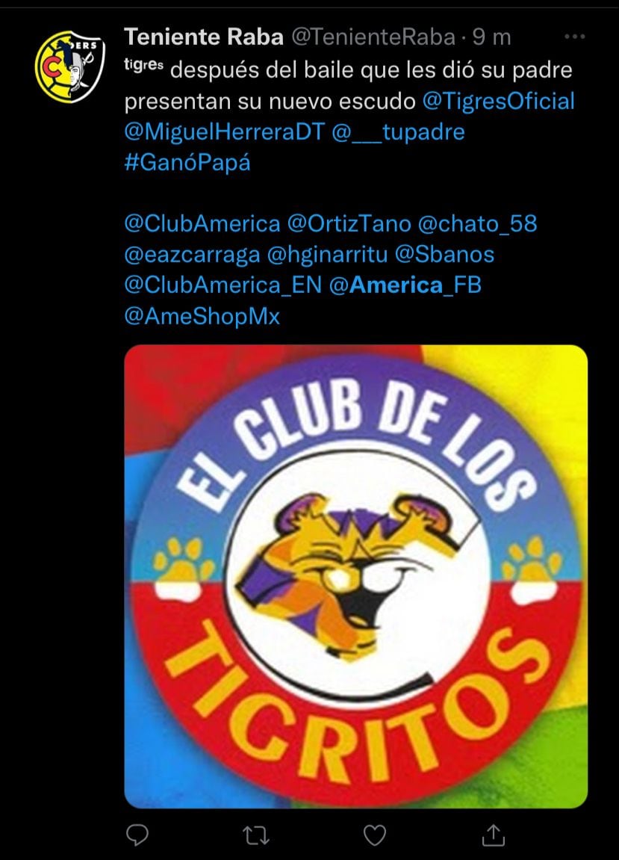Open the @AmeShopMx mention
The width and height of the screenshot is (619, 860).
pos(202,317)
